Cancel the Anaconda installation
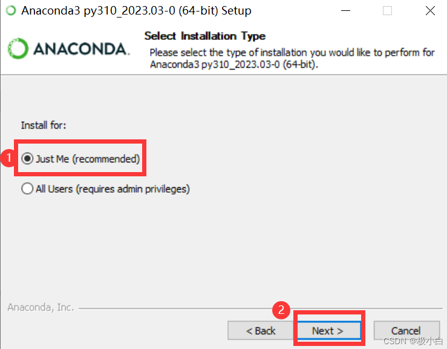 tap(406, 330)
